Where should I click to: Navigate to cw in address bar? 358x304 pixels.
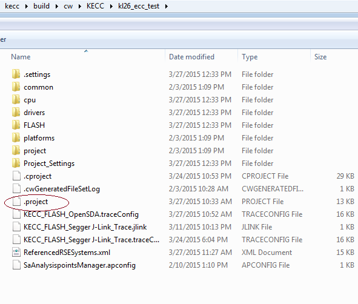68,6
